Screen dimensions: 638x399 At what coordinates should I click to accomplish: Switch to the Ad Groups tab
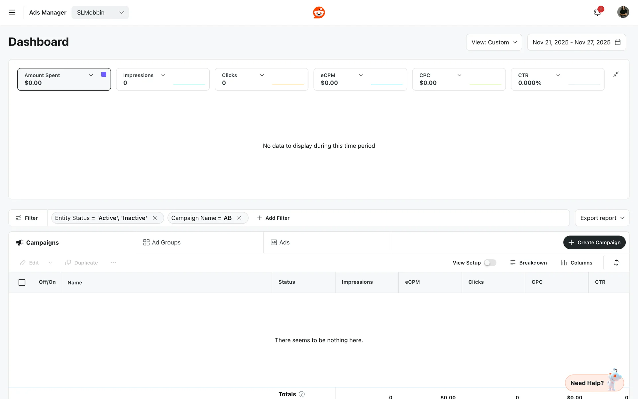pyautogui.click(x=162, y=243)
